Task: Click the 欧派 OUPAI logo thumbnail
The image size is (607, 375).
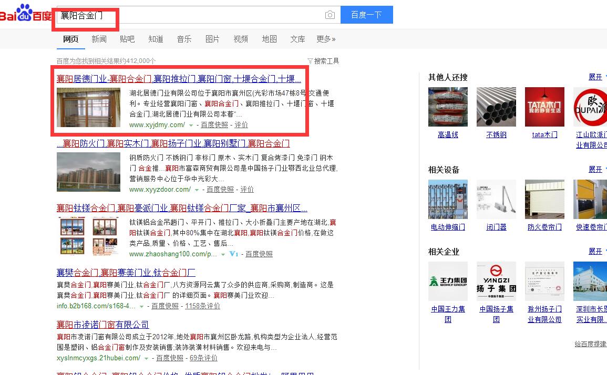Action: (x=590, y=107)
